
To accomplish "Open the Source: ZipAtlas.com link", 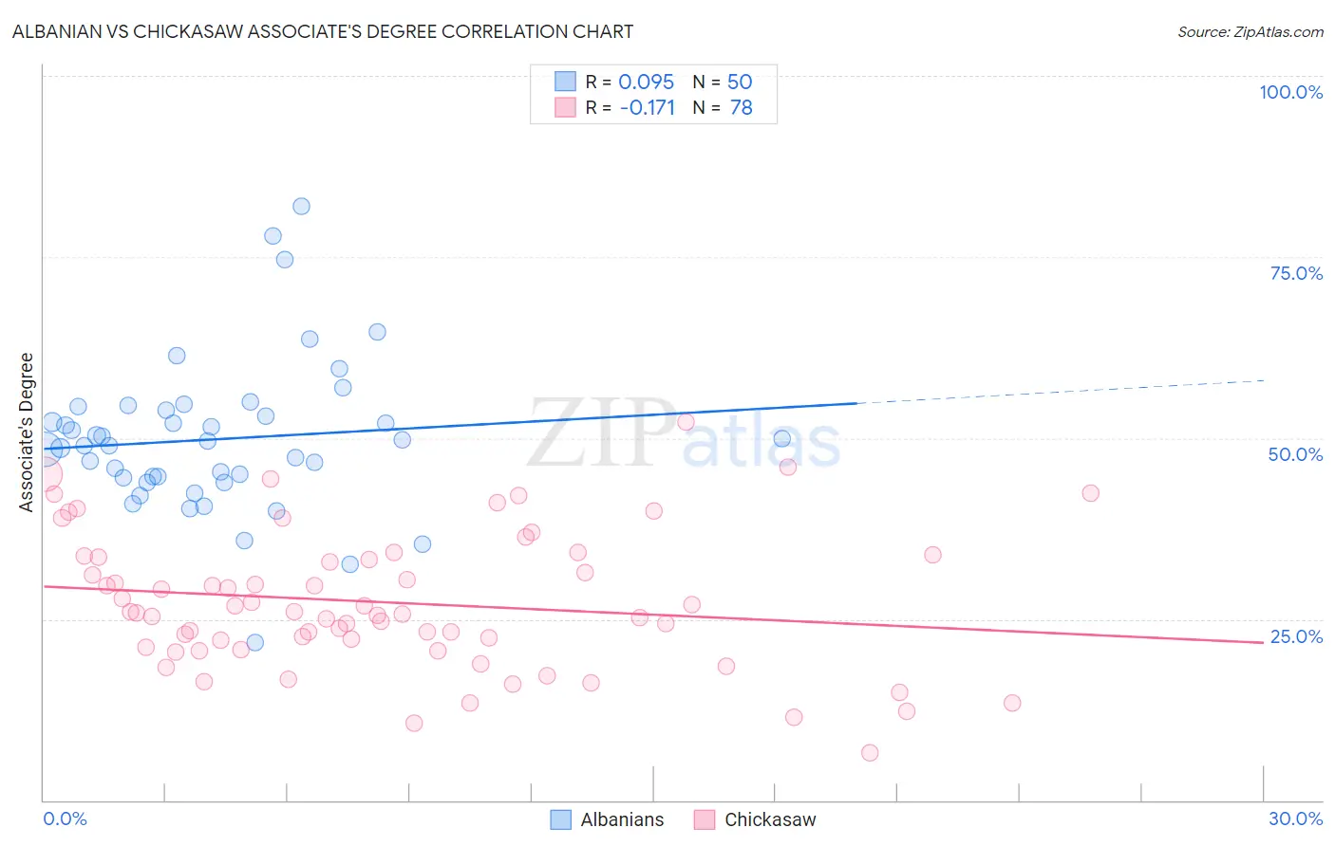I will 1250,31.
